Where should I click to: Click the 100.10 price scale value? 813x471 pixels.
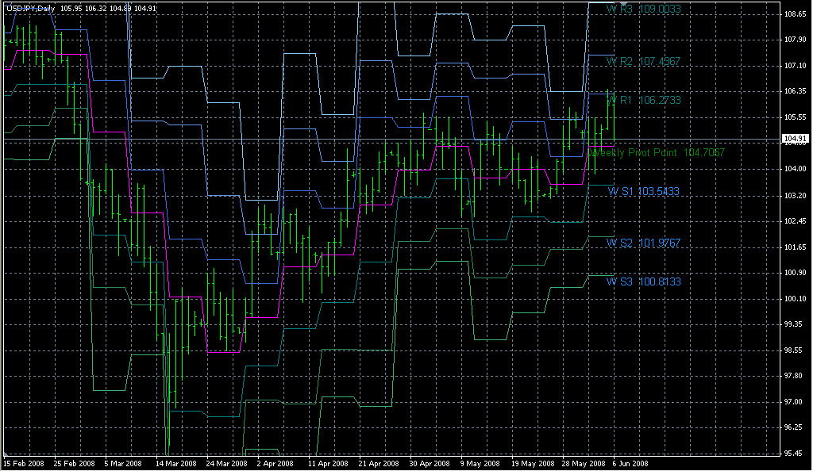pos(796,298)
